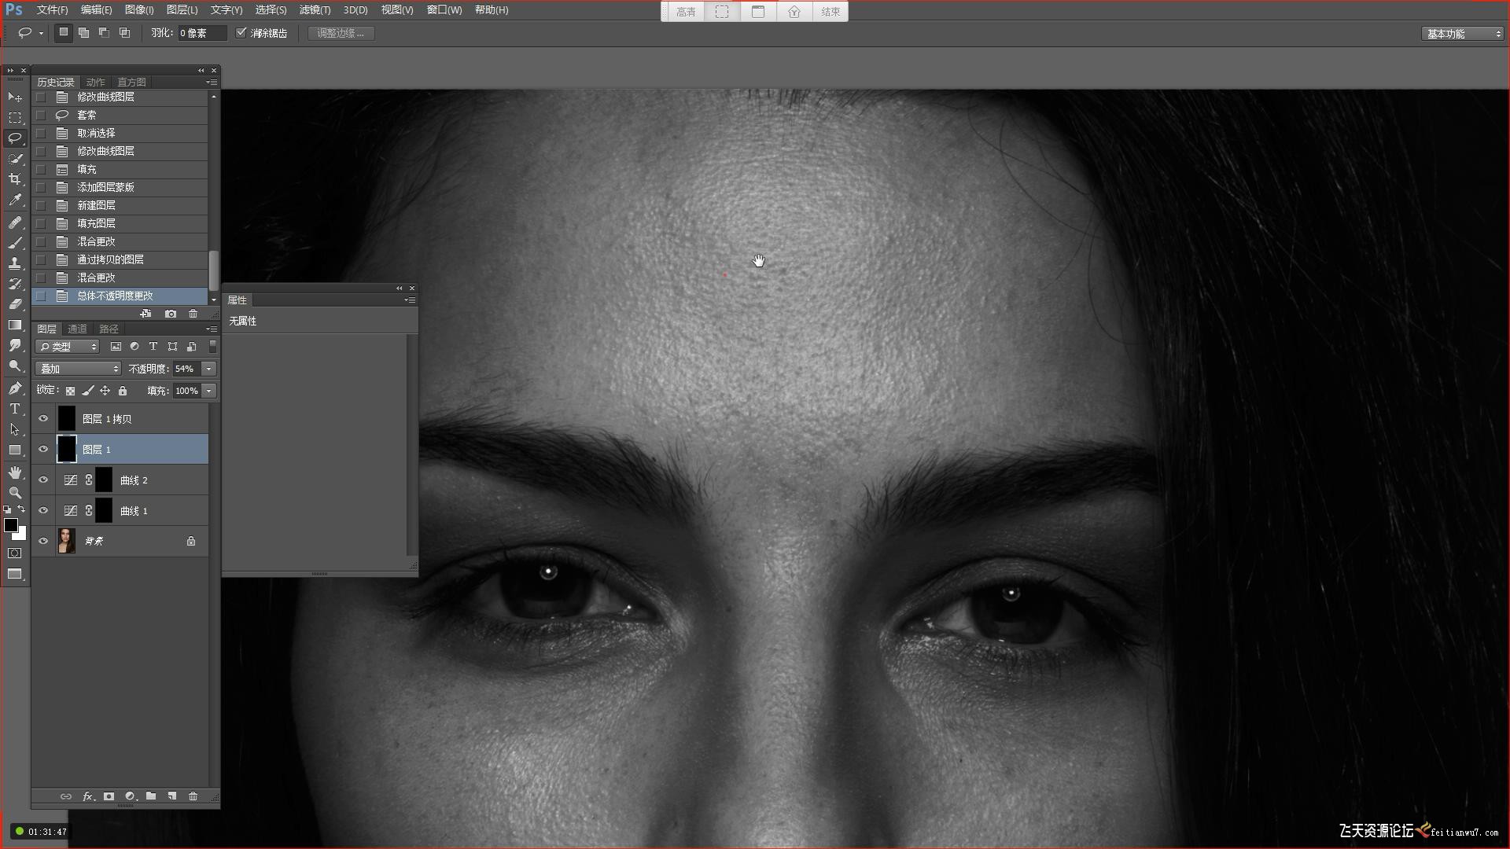Select the Horizontal Type tool
Viewport: 1510px width, 849px height.
15,409
